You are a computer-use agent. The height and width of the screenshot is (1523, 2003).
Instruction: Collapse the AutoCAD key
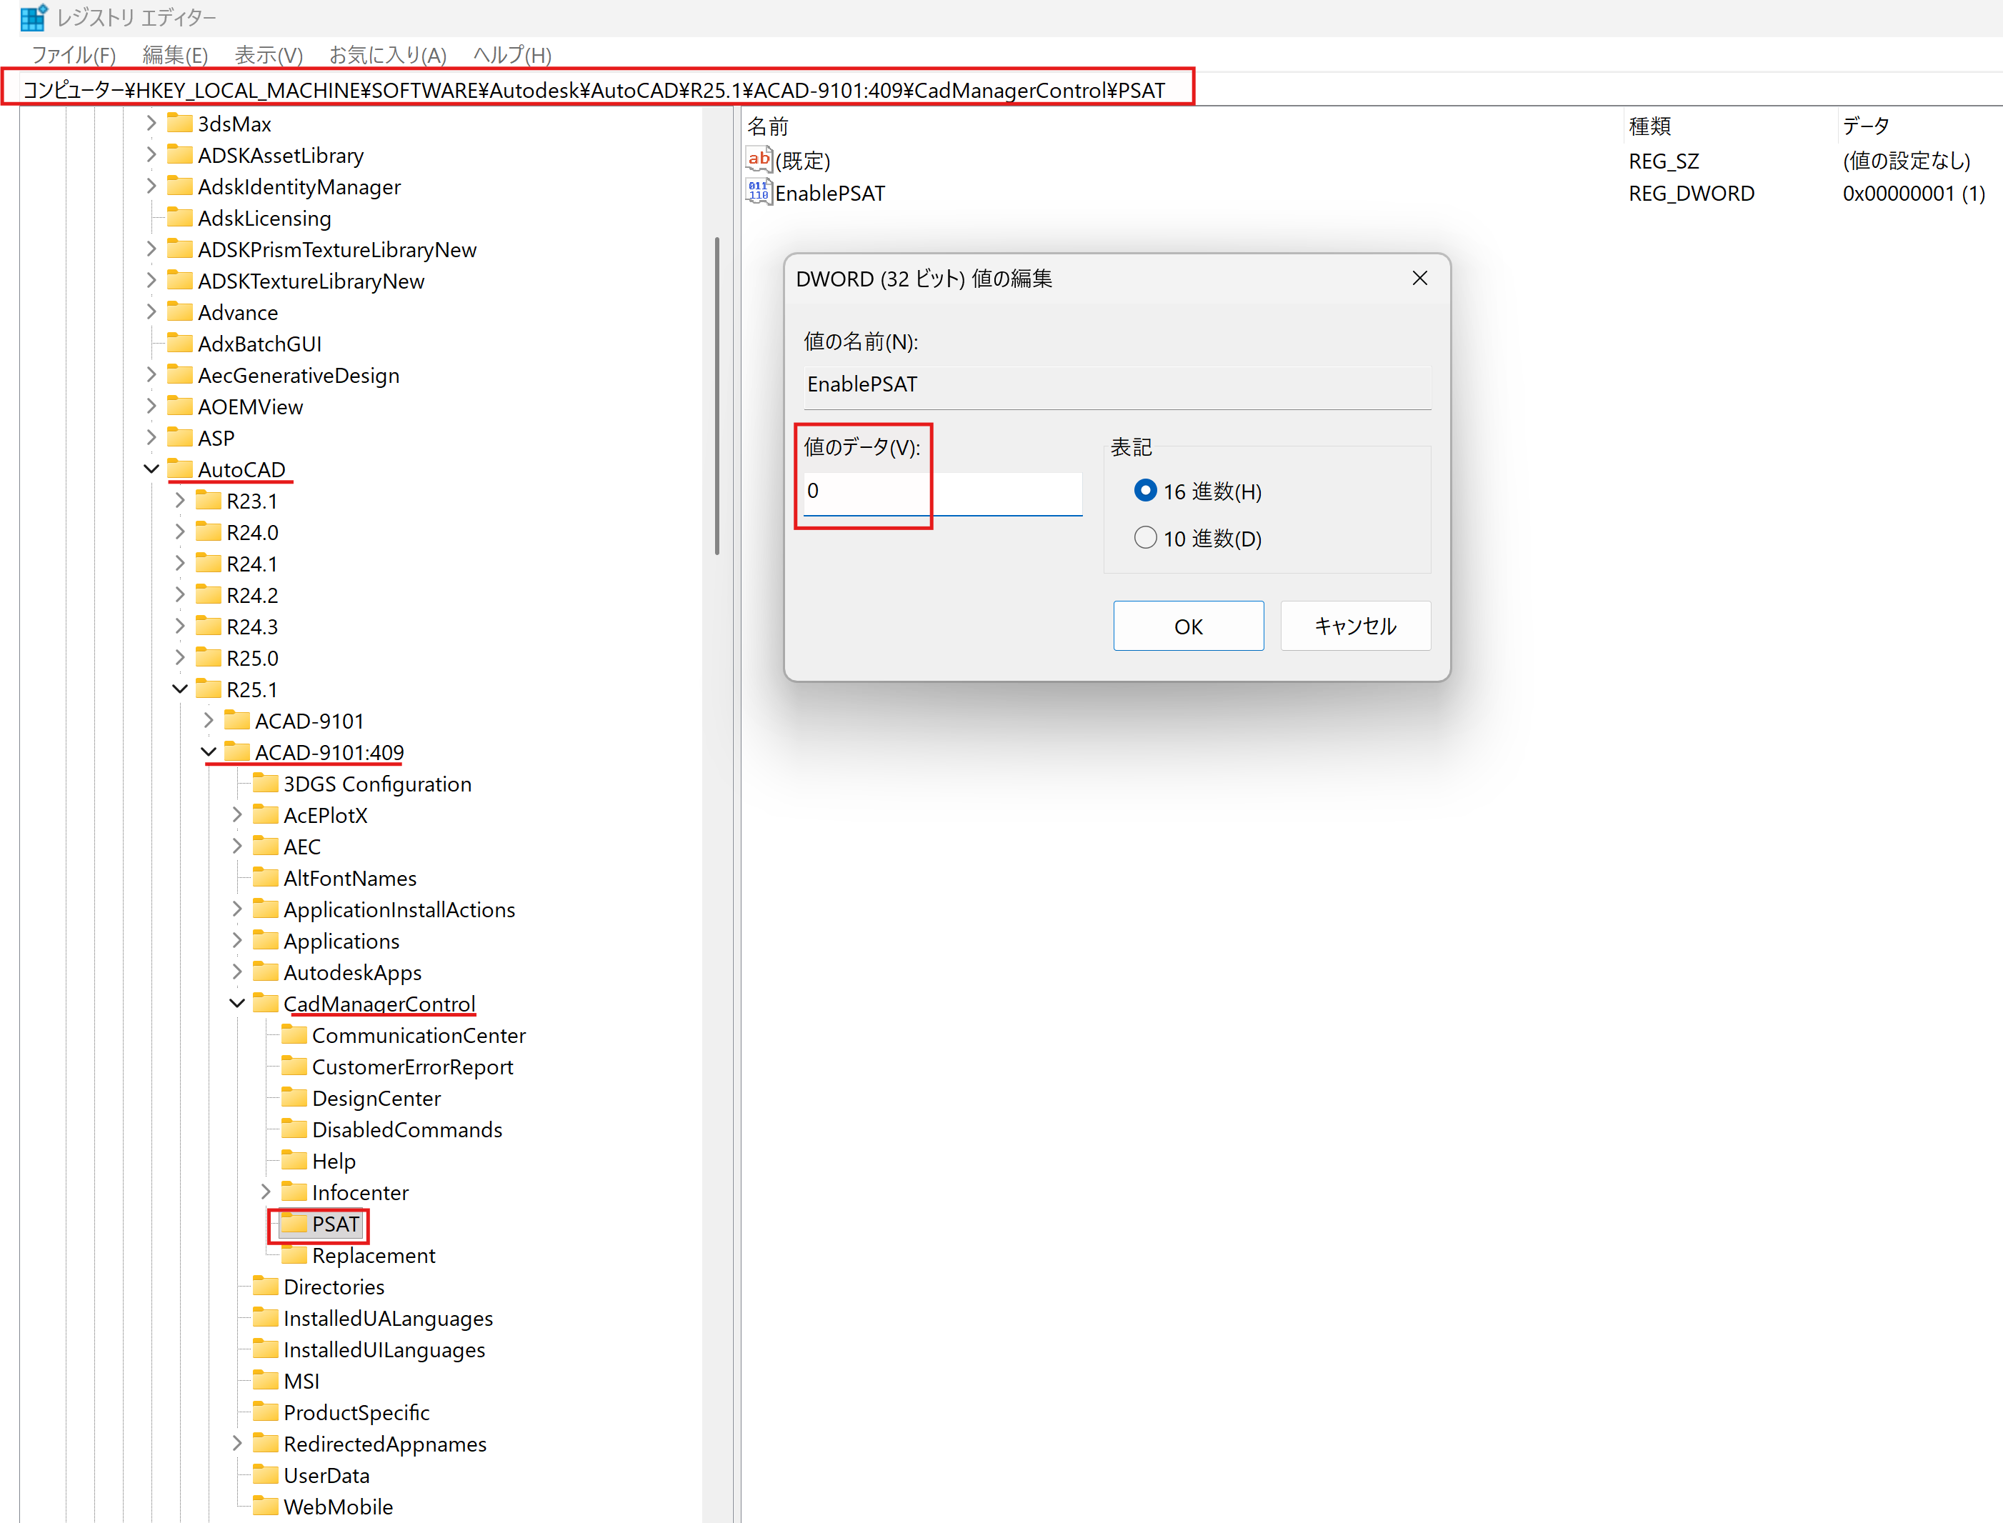click(151, 469)
